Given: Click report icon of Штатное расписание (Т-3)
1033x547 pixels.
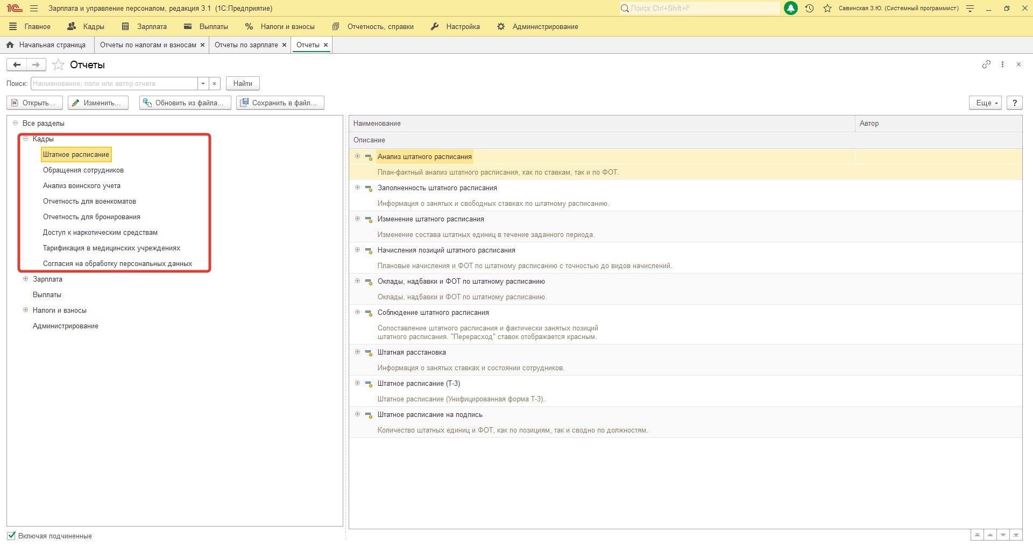Looking at the screenshot, I should coord(369,384).
